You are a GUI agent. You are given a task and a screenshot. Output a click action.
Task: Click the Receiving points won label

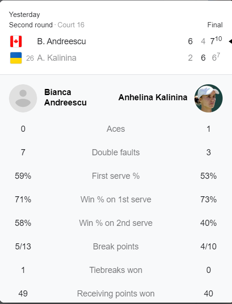coord(116,294)
